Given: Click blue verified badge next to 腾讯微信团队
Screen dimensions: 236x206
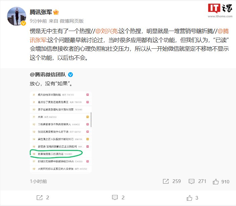Looking at the screenshot, I should click(x=70, y=74).
